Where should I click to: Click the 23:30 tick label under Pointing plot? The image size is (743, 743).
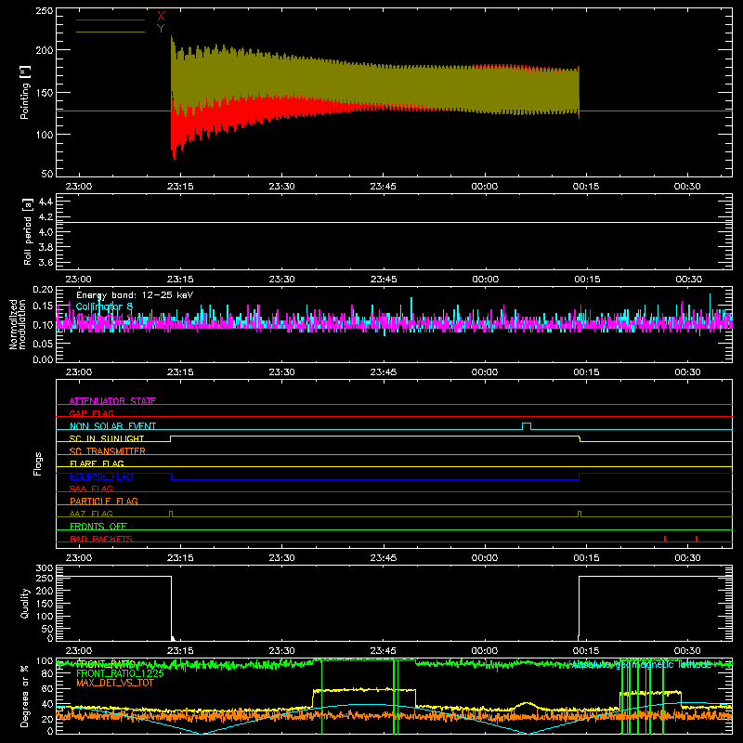pyautogui.click(x=281, y=187)
